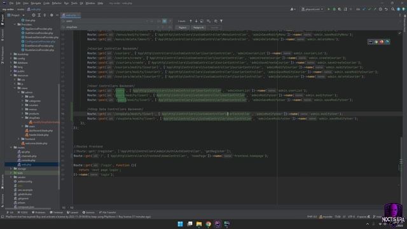This screenshot has height=229, width=407.
Task: Expand the database folder
Action: pos(11,62)
